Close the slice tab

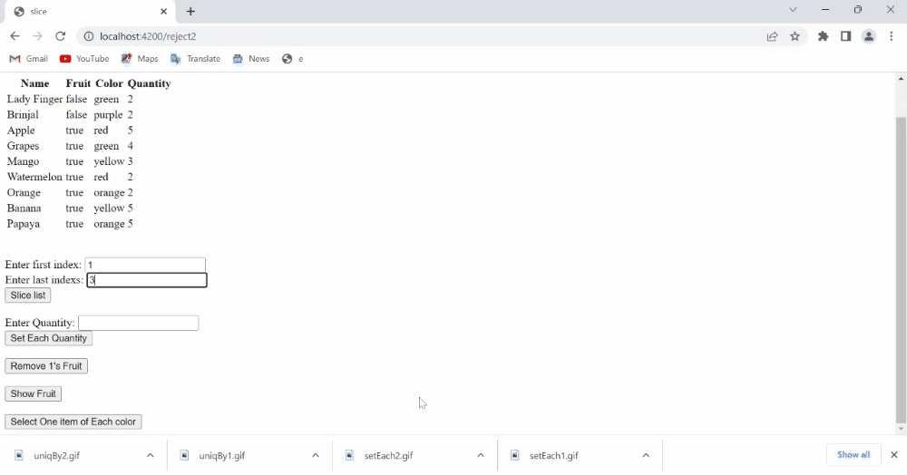163,11
